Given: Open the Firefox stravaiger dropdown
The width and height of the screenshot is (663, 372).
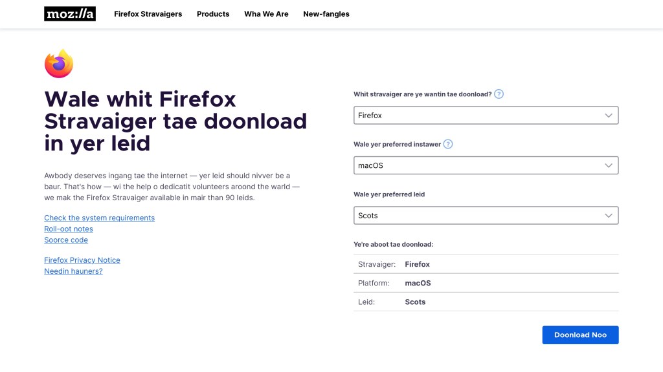Looking at the screenshot, I should tap(486, 116).
